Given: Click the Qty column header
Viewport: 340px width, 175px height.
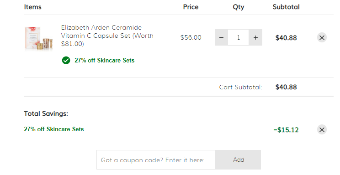Looking at the screenshot, I should pos(238,7).
